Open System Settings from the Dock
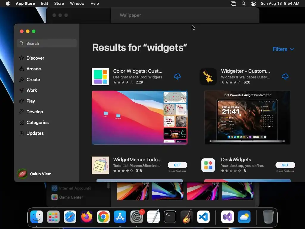The width and height of the screenshot is (305, 229). click(x=137, y=217)
